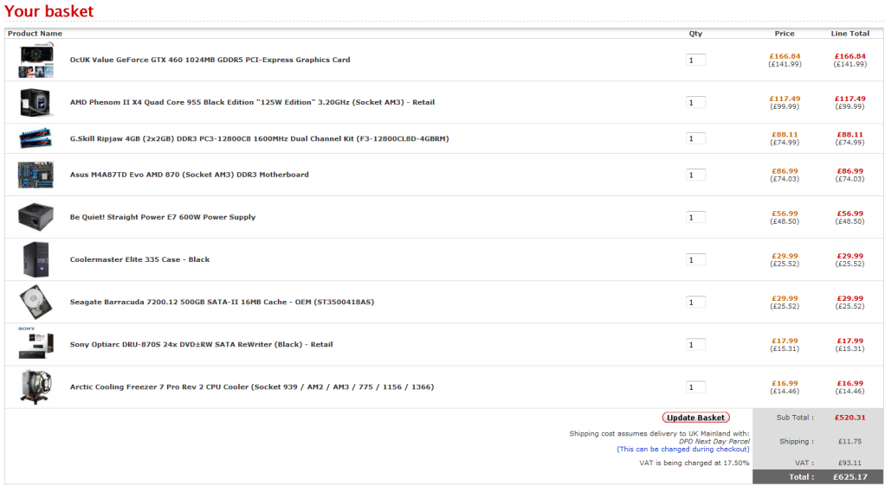Click the quantity field for the GTX 460

pyautogui.click(x=695, y=60)
